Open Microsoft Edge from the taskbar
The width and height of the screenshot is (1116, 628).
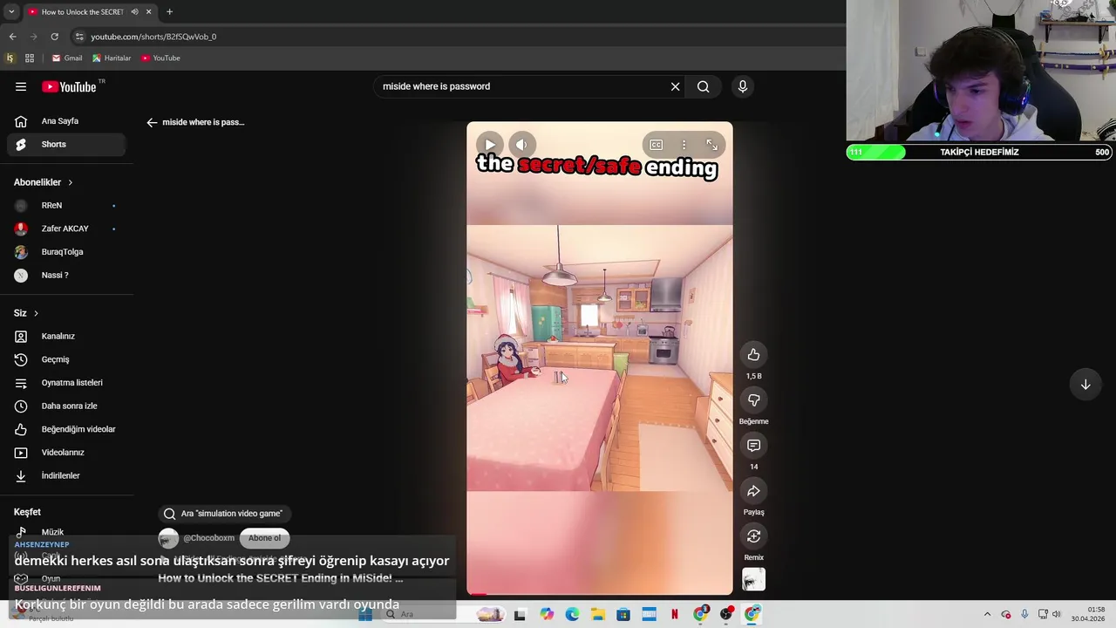[x=572, y=615]
